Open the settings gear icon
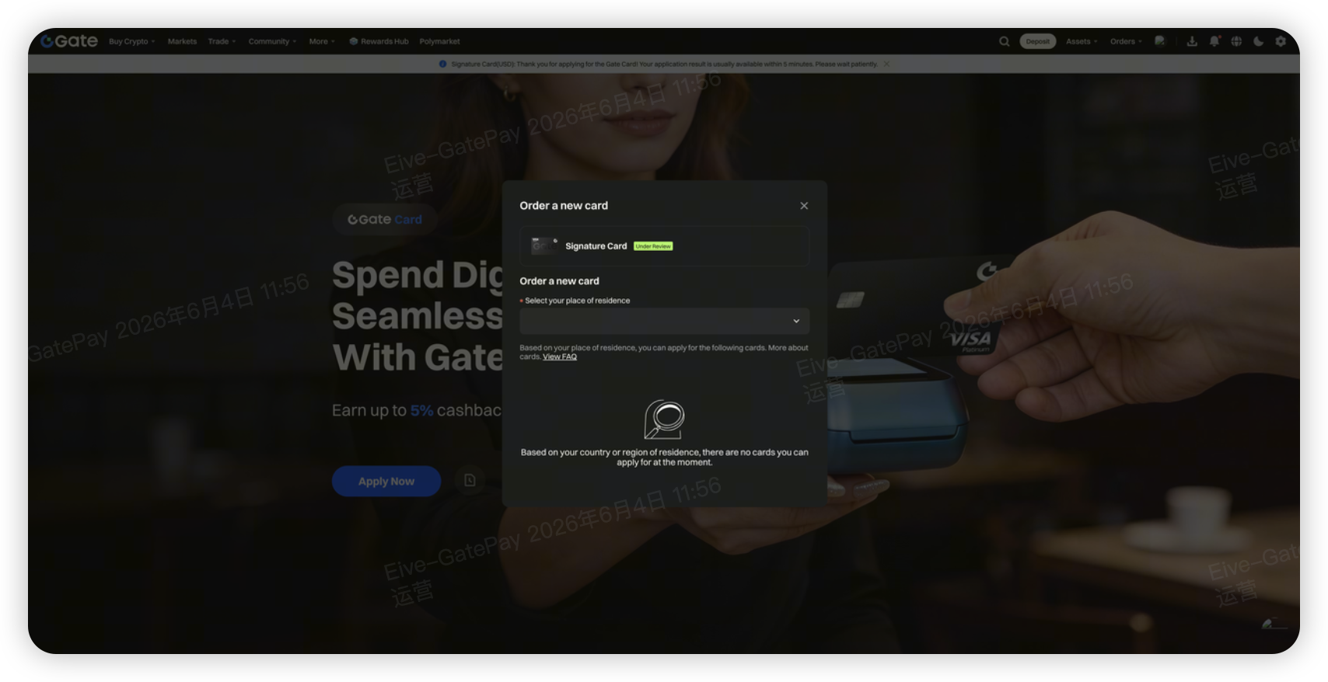 click(x=1281, y=41)
